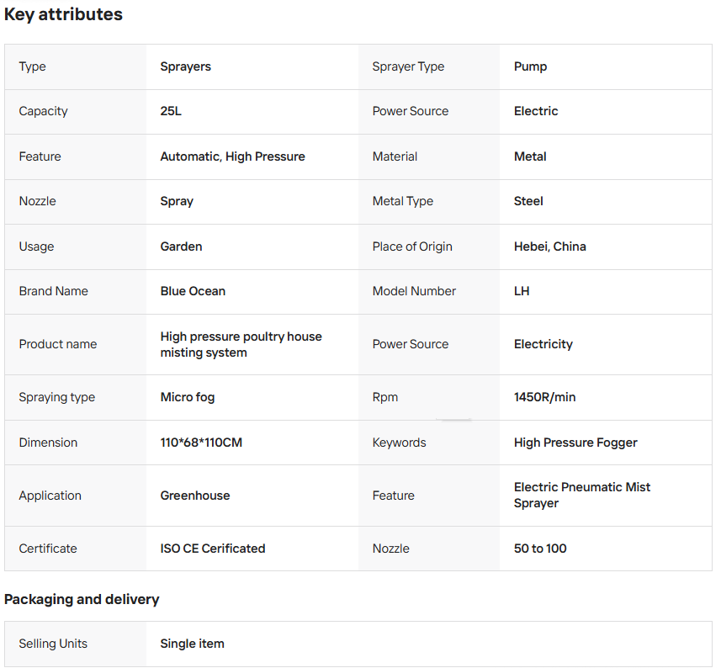Viewport: 721px width, 668px height.
Task: Select the ISO CE Cerificated text
Action: click(x=213, y=549)
